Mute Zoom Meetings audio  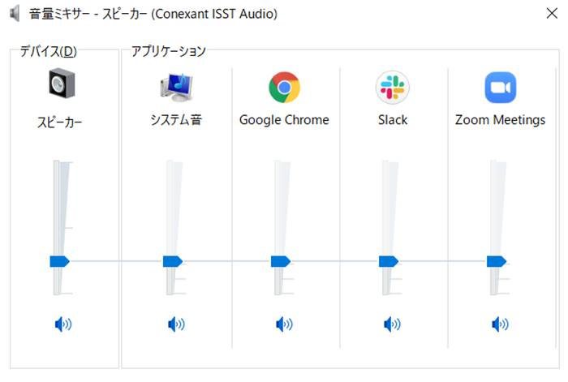[x=501, y=324]
